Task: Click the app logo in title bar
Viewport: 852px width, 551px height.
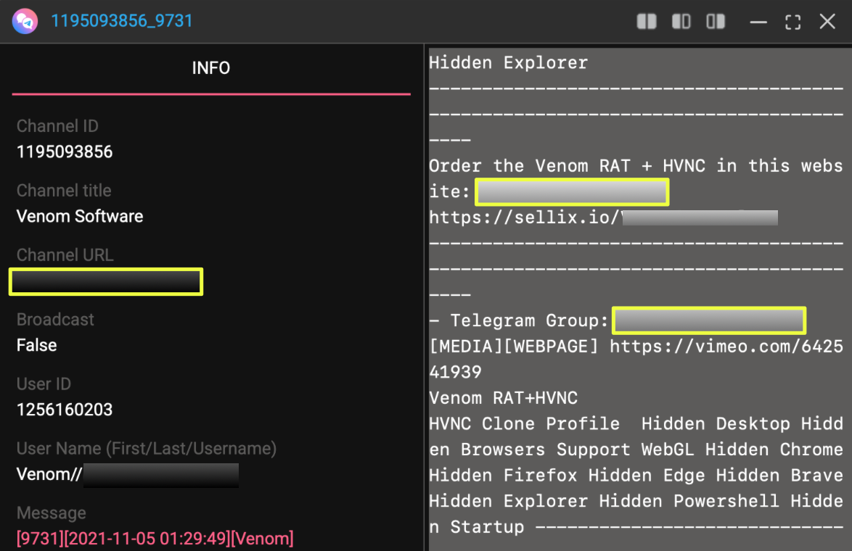Action: click(25, 21)
